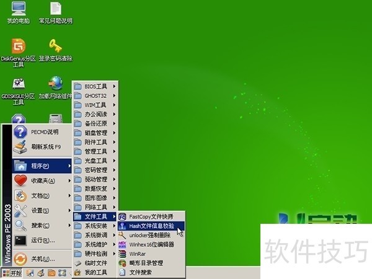Viewport: 372px width, 279px height.
Task: Open 收藏夹(A) in the start menu
Action: 42,181
